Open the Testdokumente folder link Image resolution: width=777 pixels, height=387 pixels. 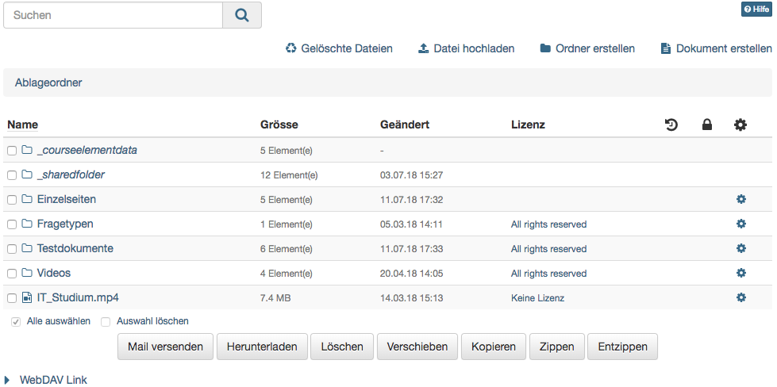75,248
